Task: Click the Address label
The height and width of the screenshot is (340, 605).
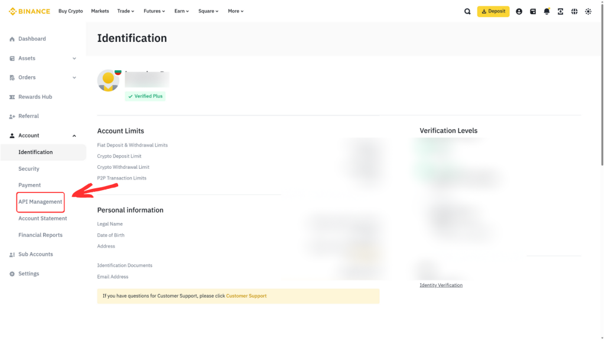Action: pyautogui.click(x=106, y=246)
